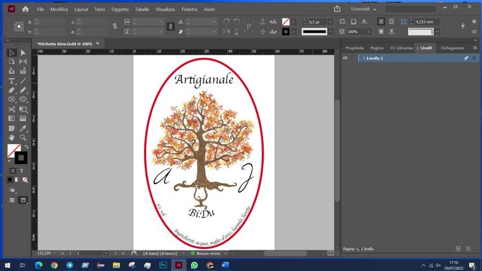Select the Selection tool arrow

(x=12, y=52)
